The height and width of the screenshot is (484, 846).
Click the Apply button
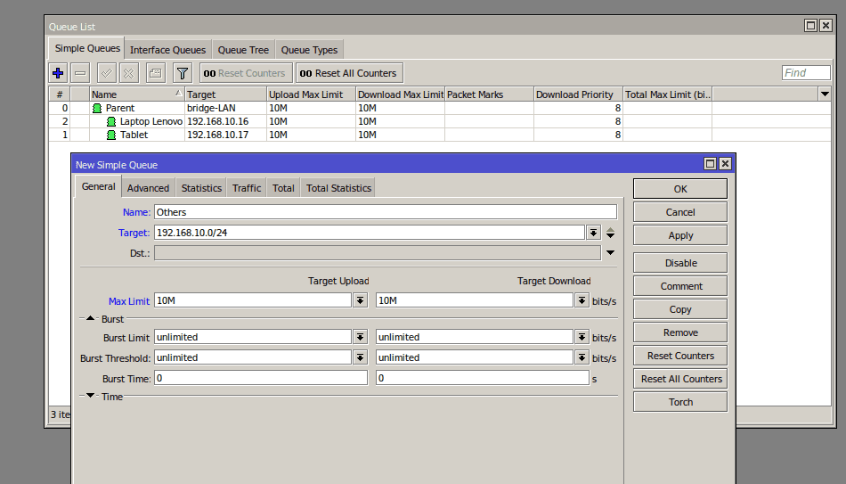(679, 235)
